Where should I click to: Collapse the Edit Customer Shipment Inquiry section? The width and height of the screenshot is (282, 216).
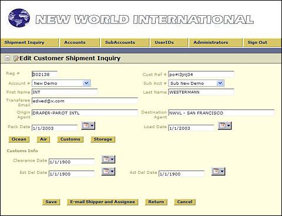click(7, 58)
